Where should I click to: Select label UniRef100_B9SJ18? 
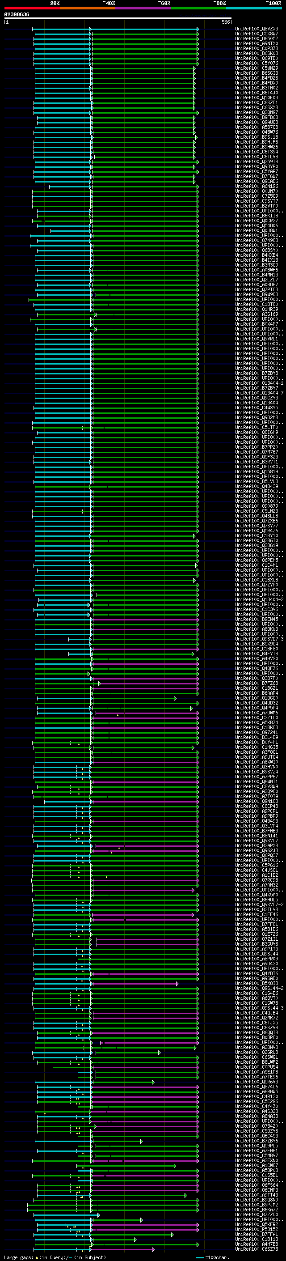[257, 137]
